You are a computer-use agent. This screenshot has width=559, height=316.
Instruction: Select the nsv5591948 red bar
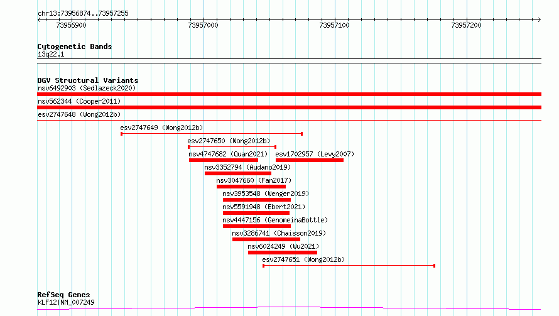click(x=256, y=213)
